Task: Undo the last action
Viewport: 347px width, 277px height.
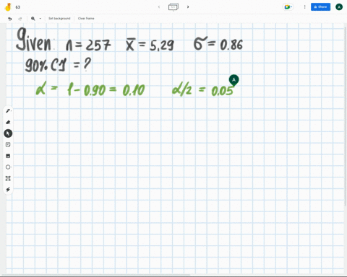Action: point(10,19)
